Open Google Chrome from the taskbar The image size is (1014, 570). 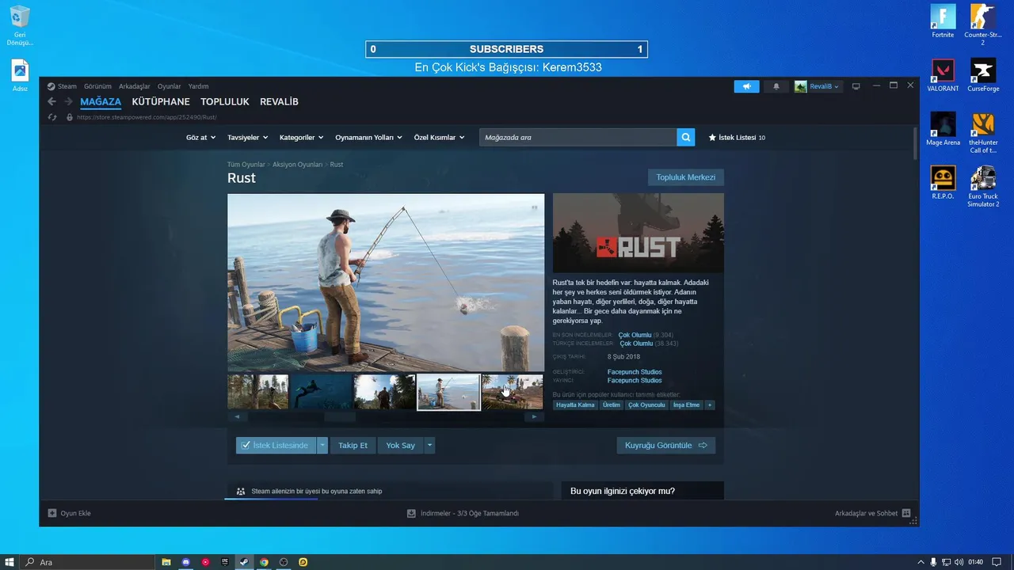point(264,562)
